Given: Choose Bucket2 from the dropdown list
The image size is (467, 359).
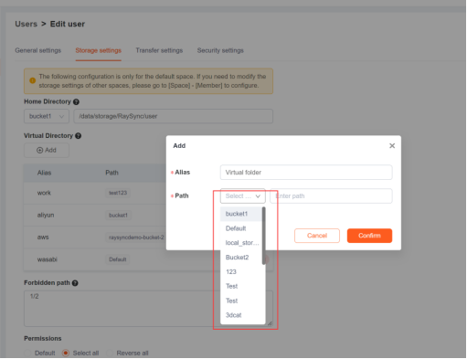Looking at the screenshot, I should (241, 258).
